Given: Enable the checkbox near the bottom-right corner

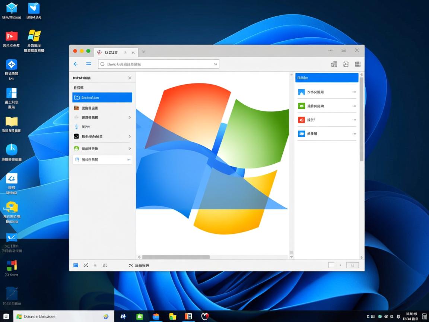Looking at the screenshot, I should pyautogui.click(x=331, y=265).
